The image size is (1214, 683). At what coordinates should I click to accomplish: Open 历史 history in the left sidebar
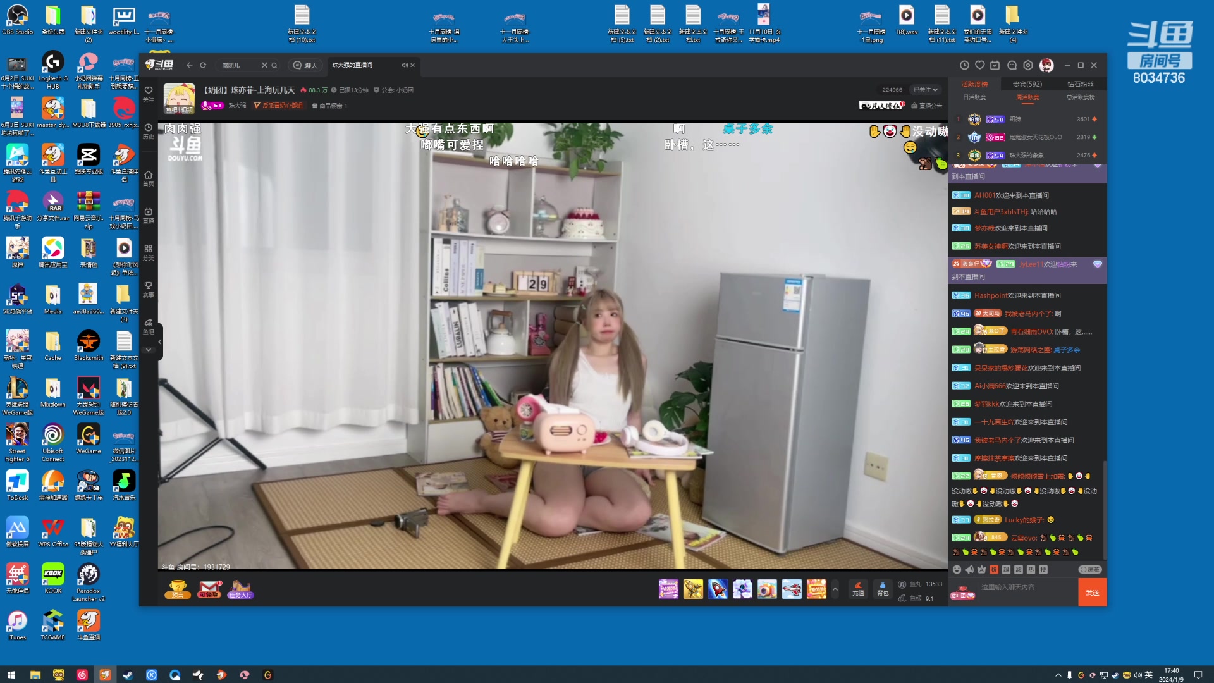click(x=149, y=131)
